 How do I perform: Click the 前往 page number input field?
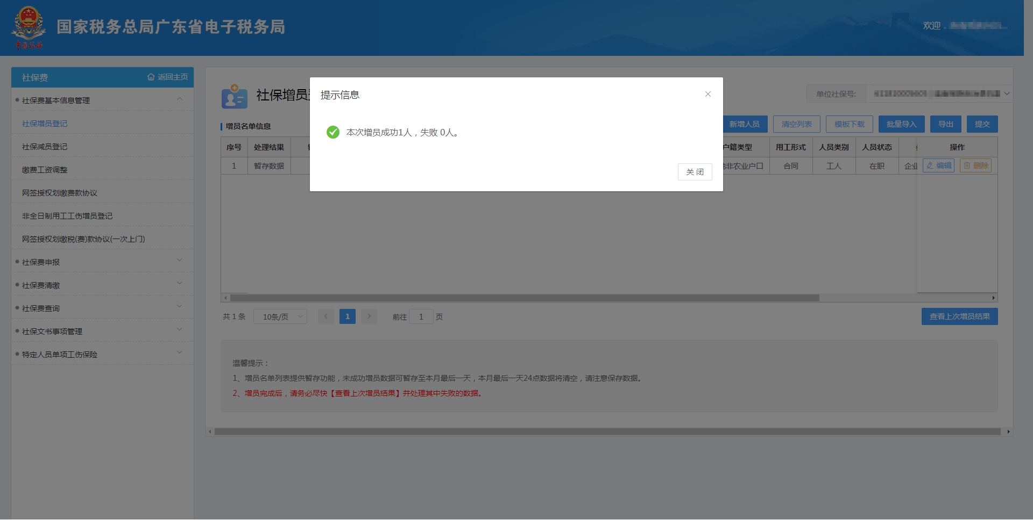(x=421, y=317)
